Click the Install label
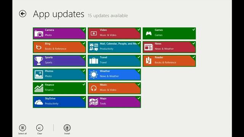244x137 pixels. [67, 134]
